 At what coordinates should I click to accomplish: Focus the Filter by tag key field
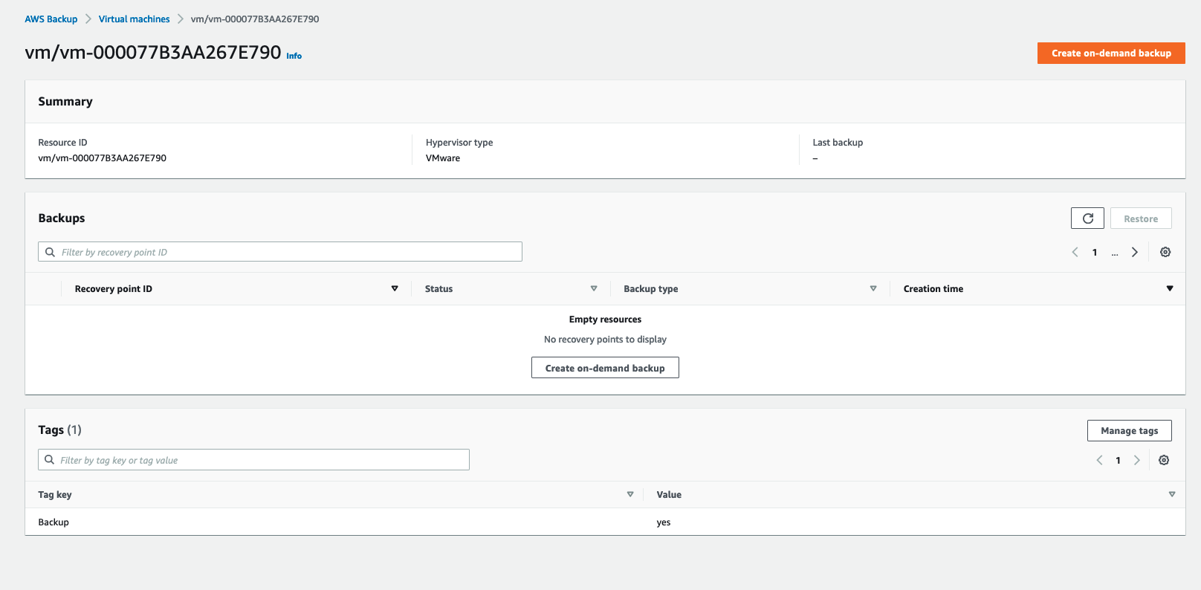pyautogui.click(x=253, y=460)
